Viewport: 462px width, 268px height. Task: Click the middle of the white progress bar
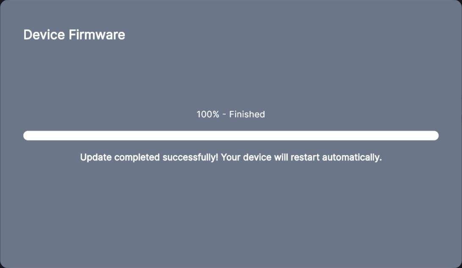(x=231, y=135)
